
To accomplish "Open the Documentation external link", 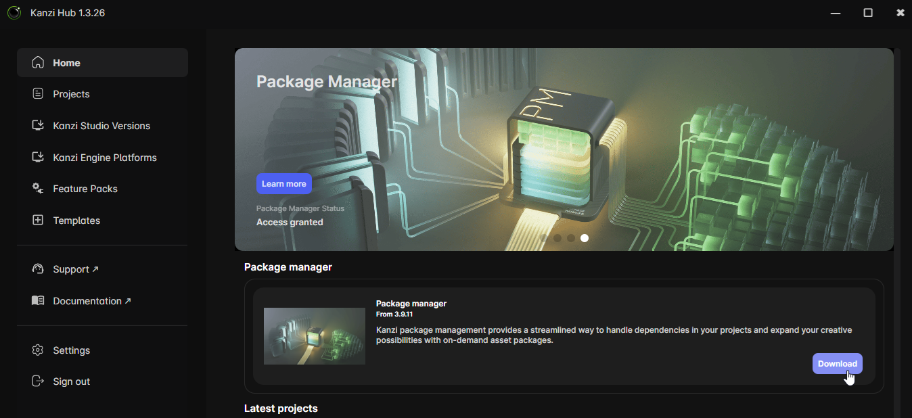I will pyautogui.click(x=129, y=300).
